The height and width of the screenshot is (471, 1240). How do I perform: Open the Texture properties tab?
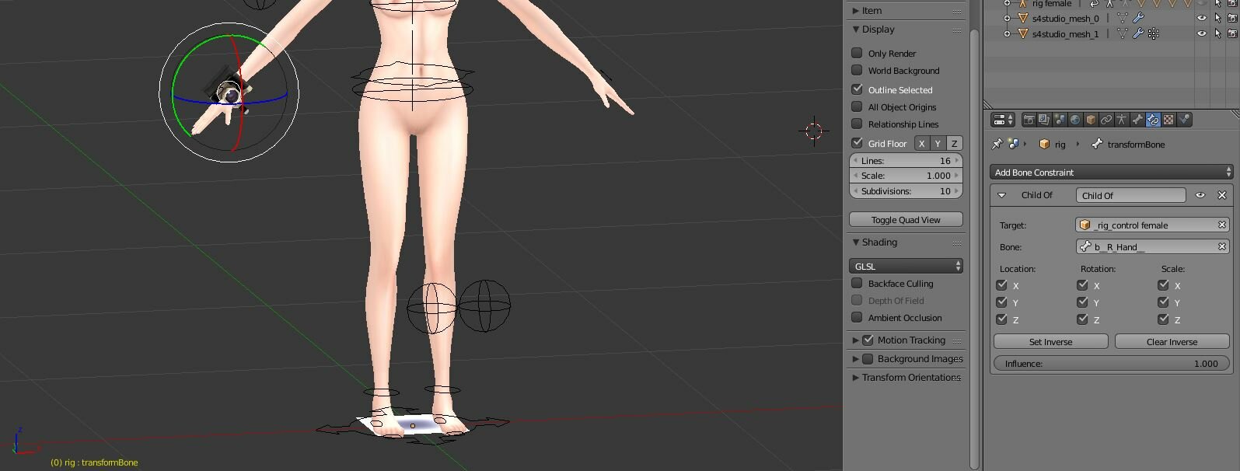1168,120
